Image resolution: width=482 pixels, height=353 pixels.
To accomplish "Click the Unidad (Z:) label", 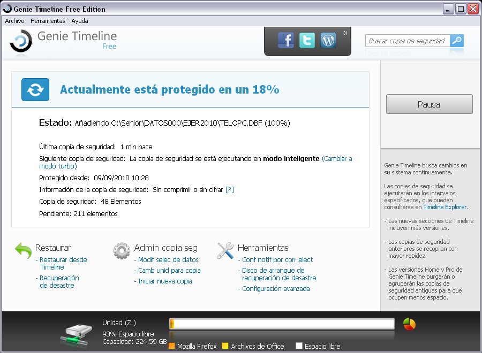I will (119, 323).
